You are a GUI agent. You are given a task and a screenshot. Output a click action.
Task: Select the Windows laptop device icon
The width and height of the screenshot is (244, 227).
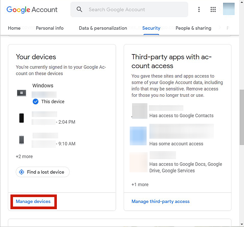click(22, 93)
